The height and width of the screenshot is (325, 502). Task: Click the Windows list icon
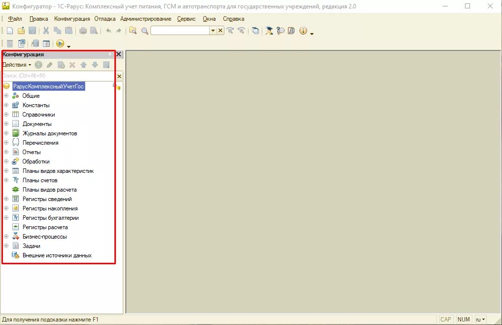(255, 31)
